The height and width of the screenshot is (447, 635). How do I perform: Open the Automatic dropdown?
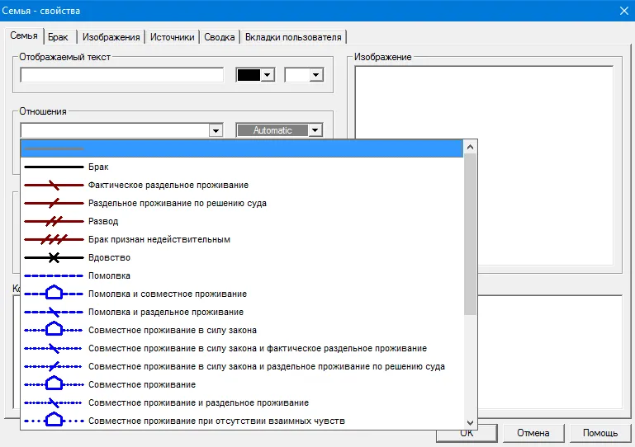pos(315,130)
